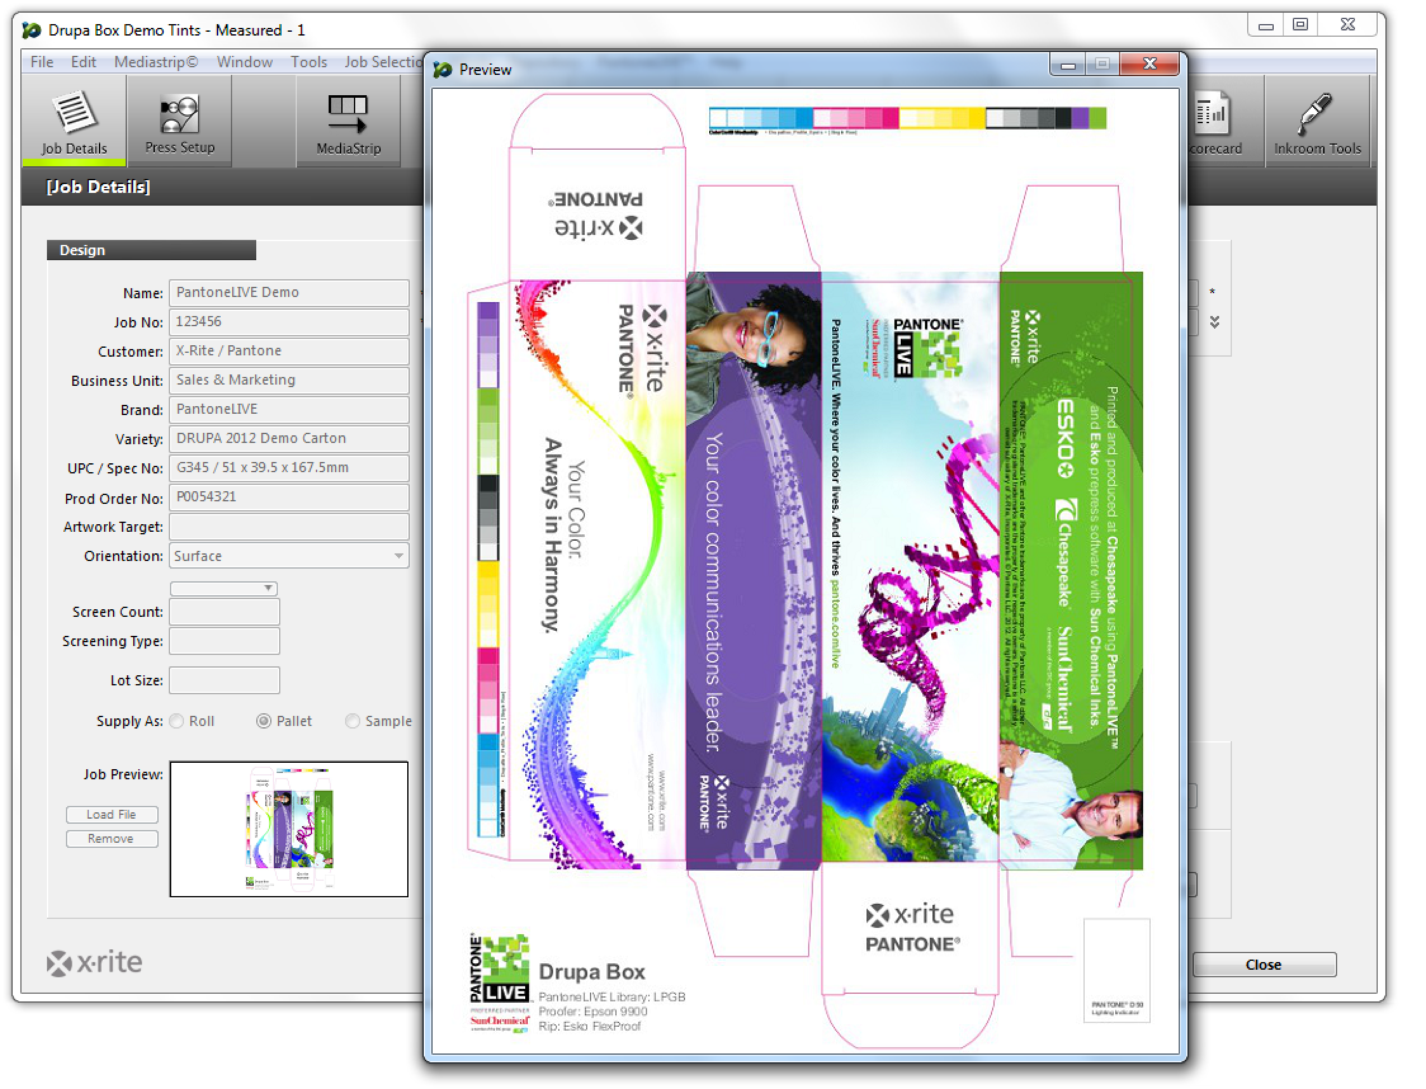The image size is (1426, 1089).
Task: Click the color control strip in the Preview
Action: pos(907,117)
